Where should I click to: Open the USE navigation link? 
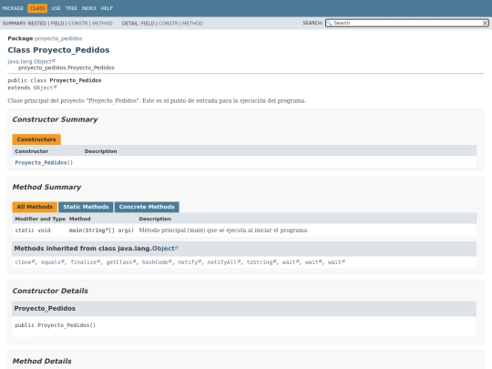pyautogui.click(x=56, y=8)
